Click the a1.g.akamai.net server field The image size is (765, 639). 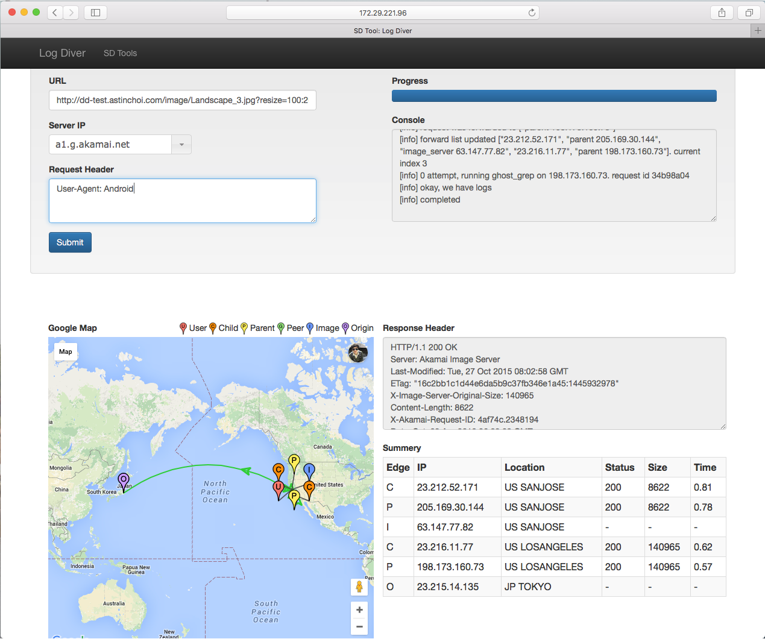pos(110,145)
